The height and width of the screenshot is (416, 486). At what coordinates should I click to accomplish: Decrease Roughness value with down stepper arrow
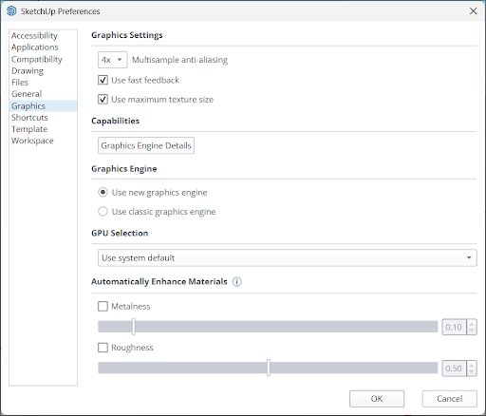[x=472, y=371]
